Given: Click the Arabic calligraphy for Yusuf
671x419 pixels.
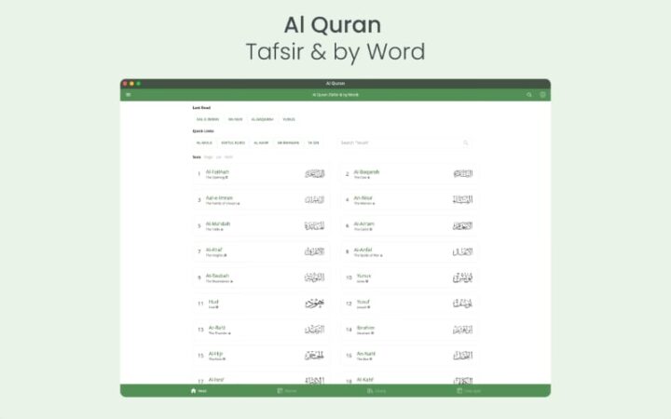Looking at the screenshot, I should (x=462, y=304).
